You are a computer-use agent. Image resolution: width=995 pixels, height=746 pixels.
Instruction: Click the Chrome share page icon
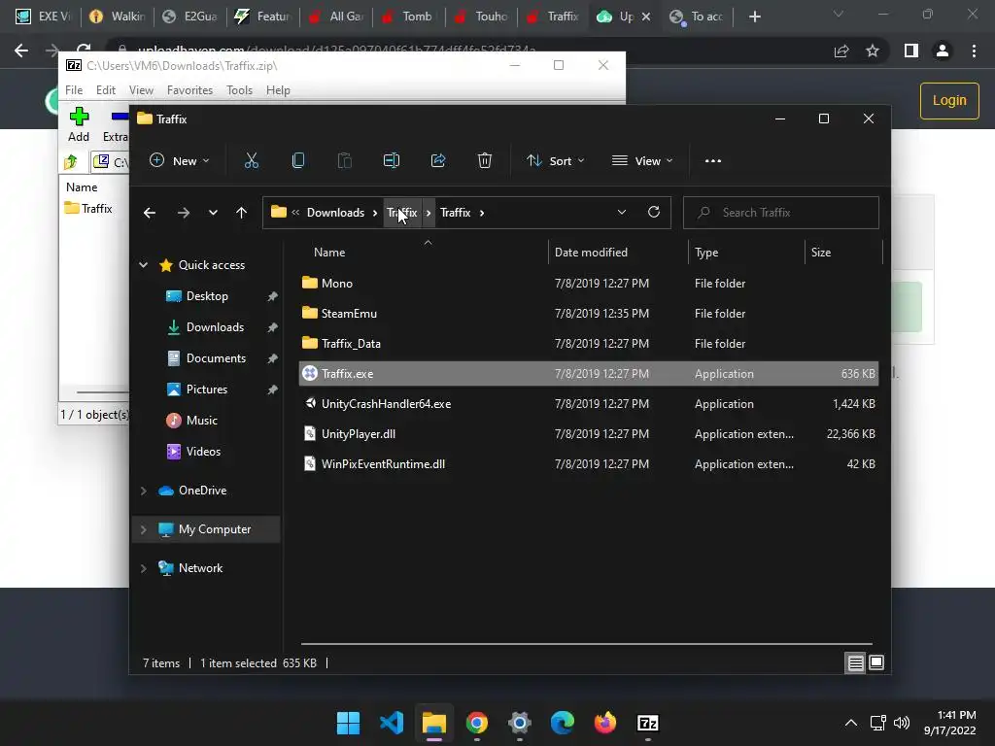click(841, 51)
